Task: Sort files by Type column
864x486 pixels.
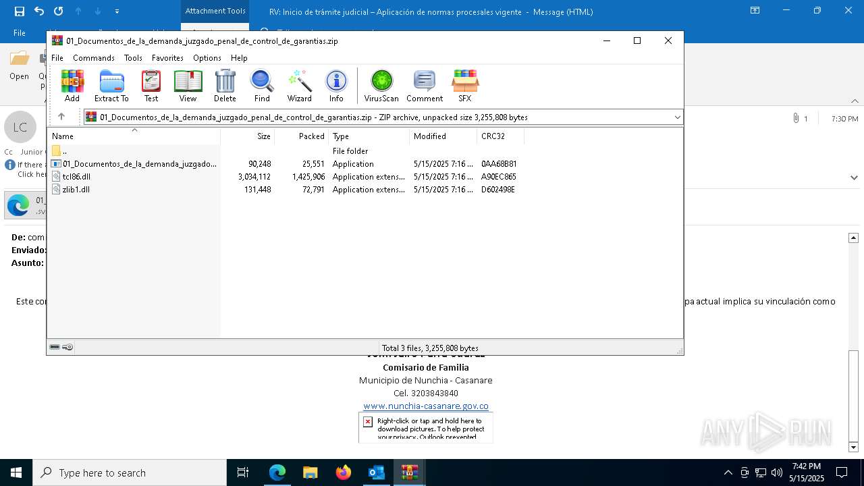Action: click(x=369, y=136)
